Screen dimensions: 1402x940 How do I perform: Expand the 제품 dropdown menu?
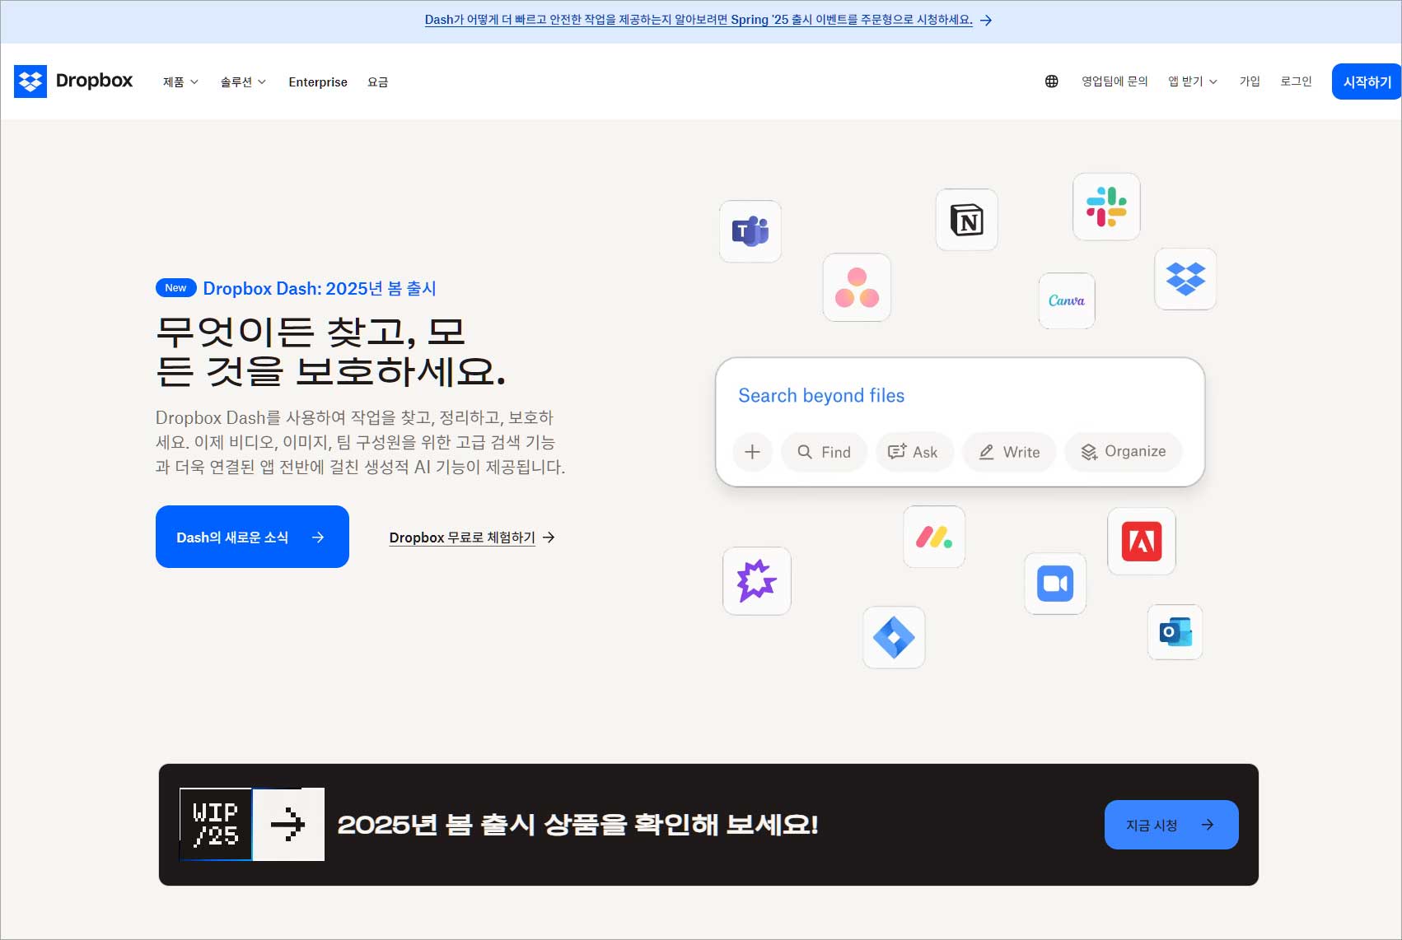(x=180, y=81)
